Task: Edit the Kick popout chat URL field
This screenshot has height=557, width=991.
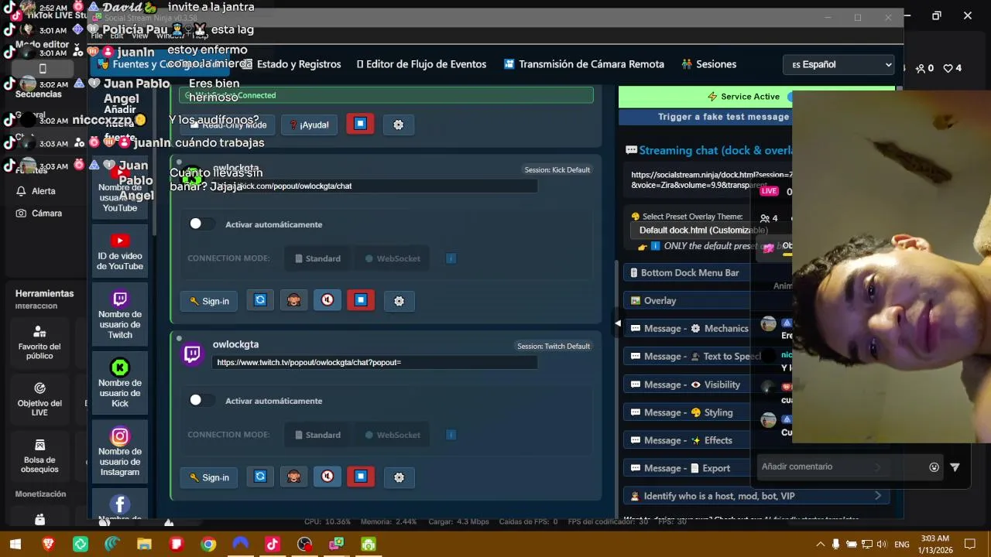Action: [x=375, y=186]
